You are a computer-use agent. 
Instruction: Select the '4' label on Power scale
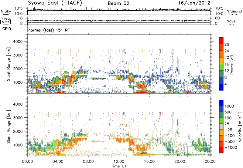tap(225, 84)
